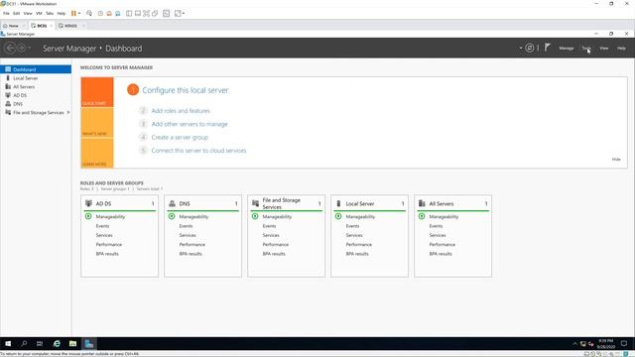Hide the welcome tile via Hide link
Viewport: 635px width, 357px height.
tap(616, 159)
